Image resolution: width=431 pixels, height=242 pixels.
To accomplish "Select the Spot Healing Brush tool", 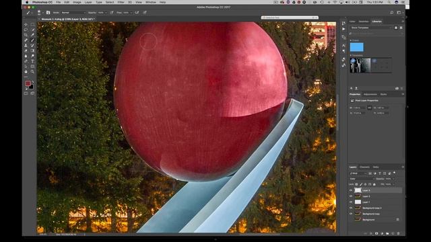I will 26,40.
